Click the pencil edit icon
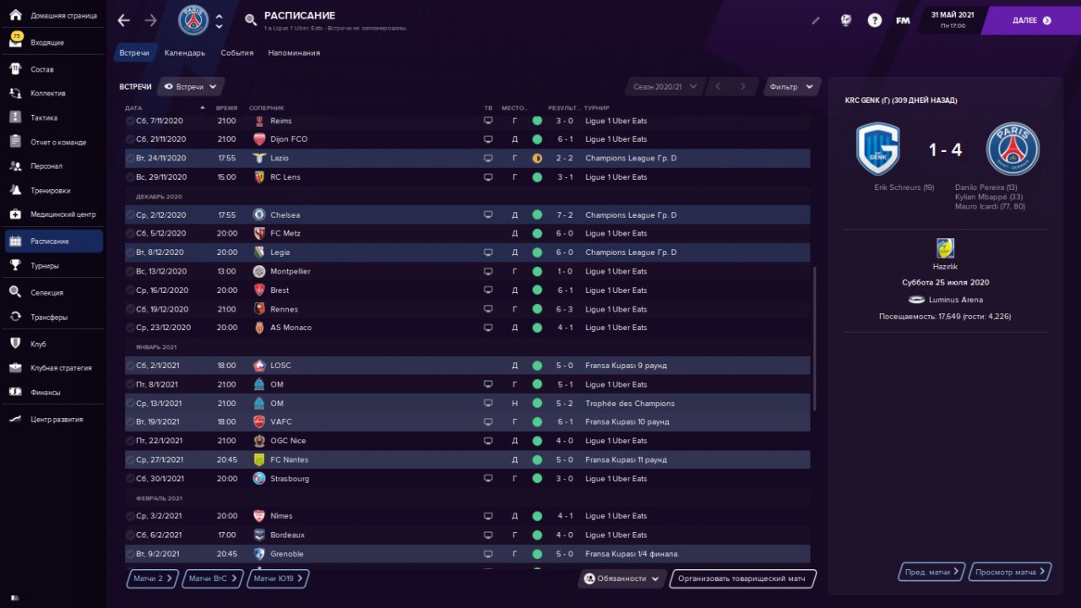The width and height of the screenshot is (1081, 608). pyautogui.click(x=816, y=20)
